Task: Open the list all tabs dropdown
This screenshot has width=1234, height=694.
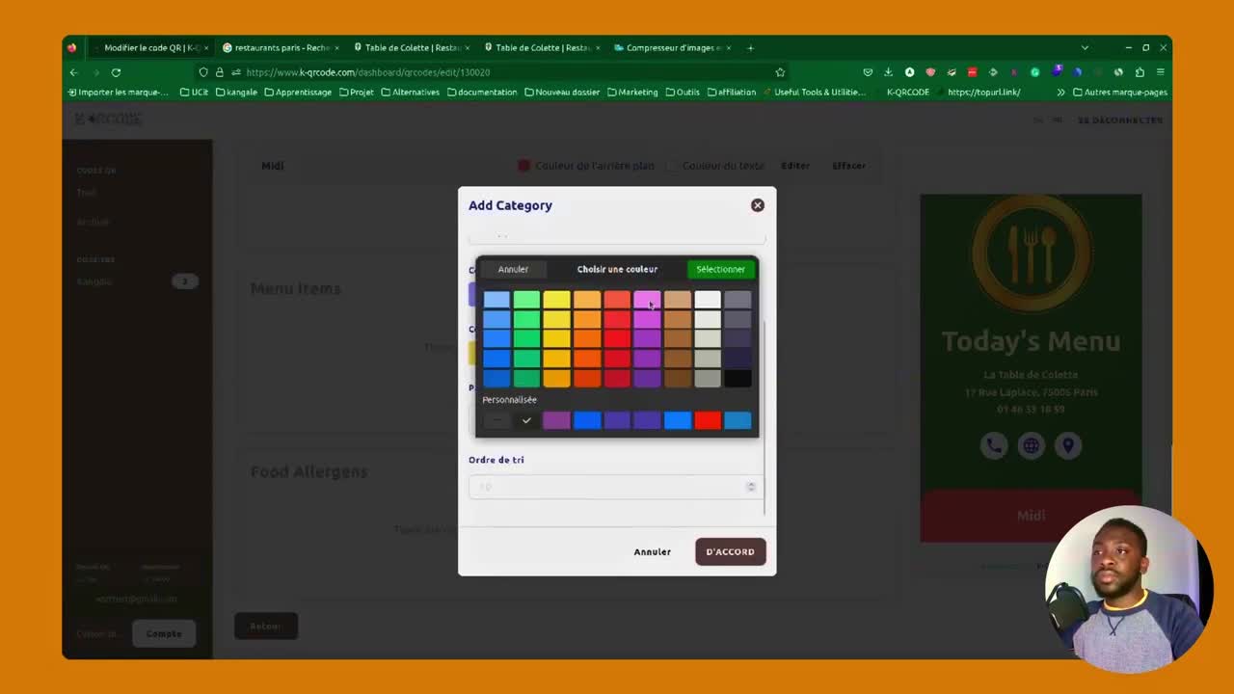Action: [x=1085, y=47]
